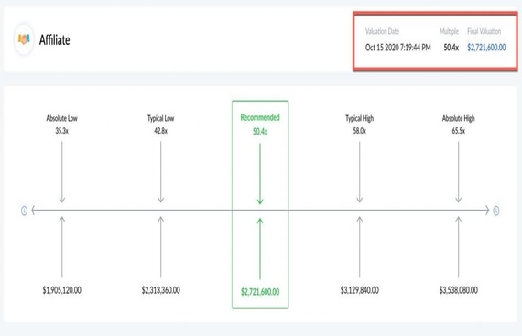The height and width of the screenshot is (336, 522).
Task: Click the Valuation Date Oct 15 2020 value
Action: [397, 48]
